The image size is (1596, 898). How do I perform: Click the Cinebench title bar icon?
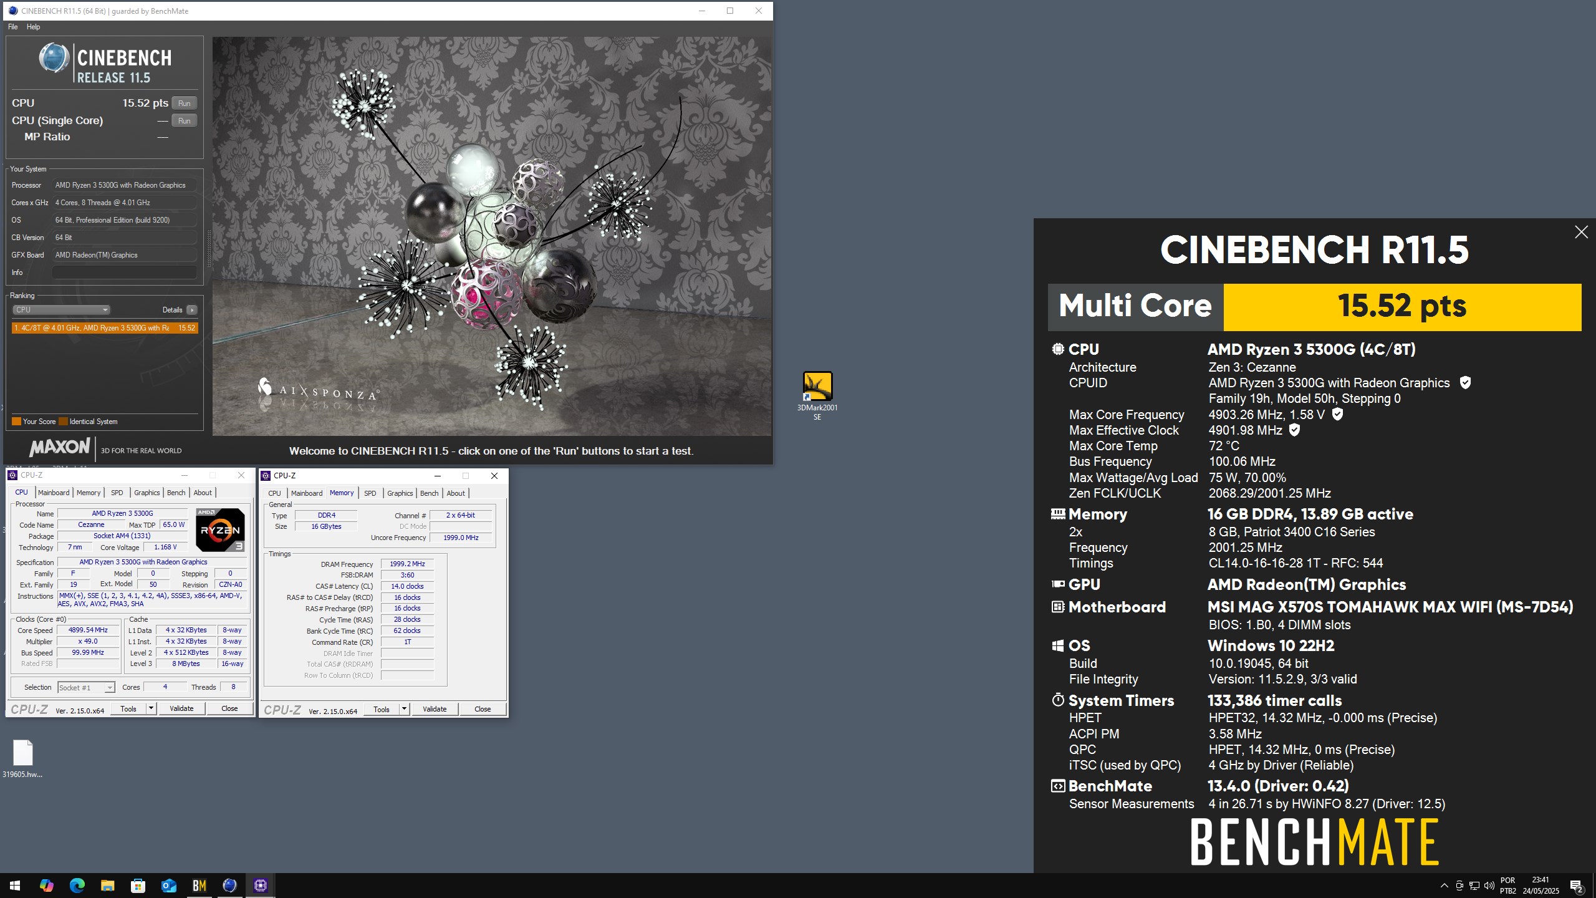12,11
